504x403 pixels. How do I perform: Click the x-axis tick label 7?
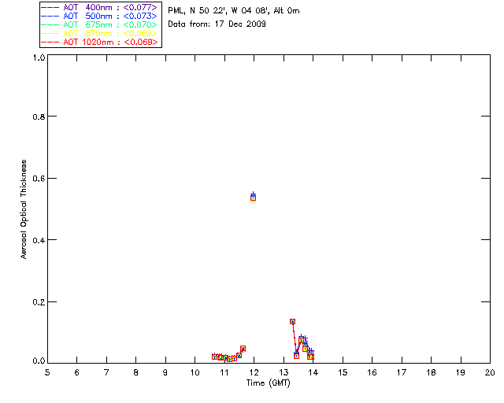tap(106, 372)
